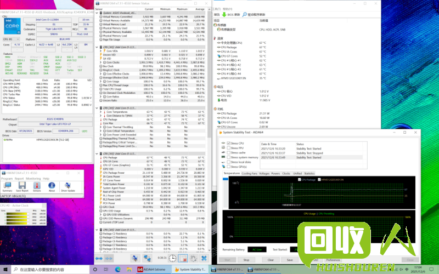Expand the Core VIDs sensor row
The width and height of the screenshot is (439, 274).
click(100, 51)
